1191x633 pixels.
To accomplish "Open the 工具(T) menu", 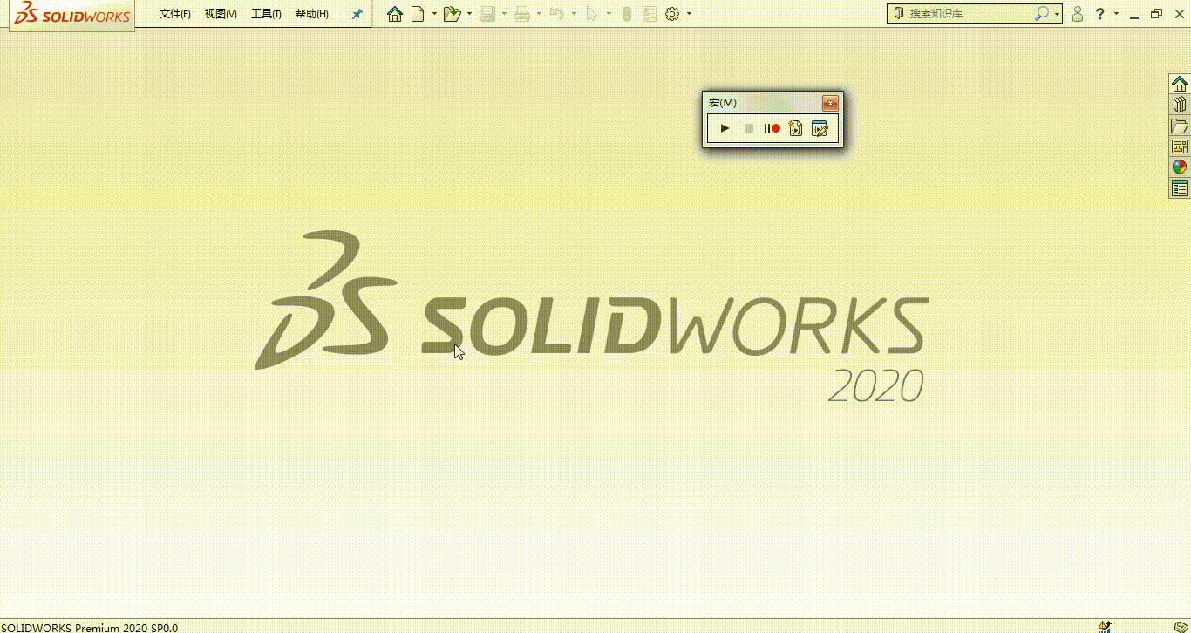I will [x=266, y=14].
